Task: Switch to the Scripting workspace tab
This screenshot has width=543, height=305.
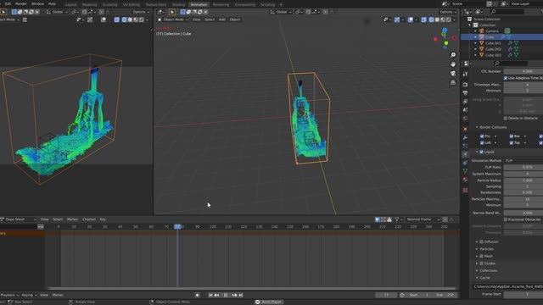Action: pyautogui.click(x=268, y=5)
